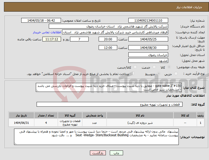Click the request creator name field
Viewport: 209px width, 160px height.
115,32
